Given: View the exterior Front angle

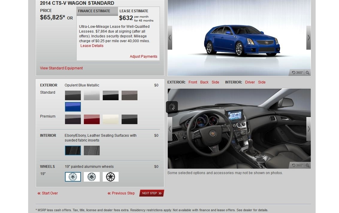Looking at the screenshot, I should (193, 82).
